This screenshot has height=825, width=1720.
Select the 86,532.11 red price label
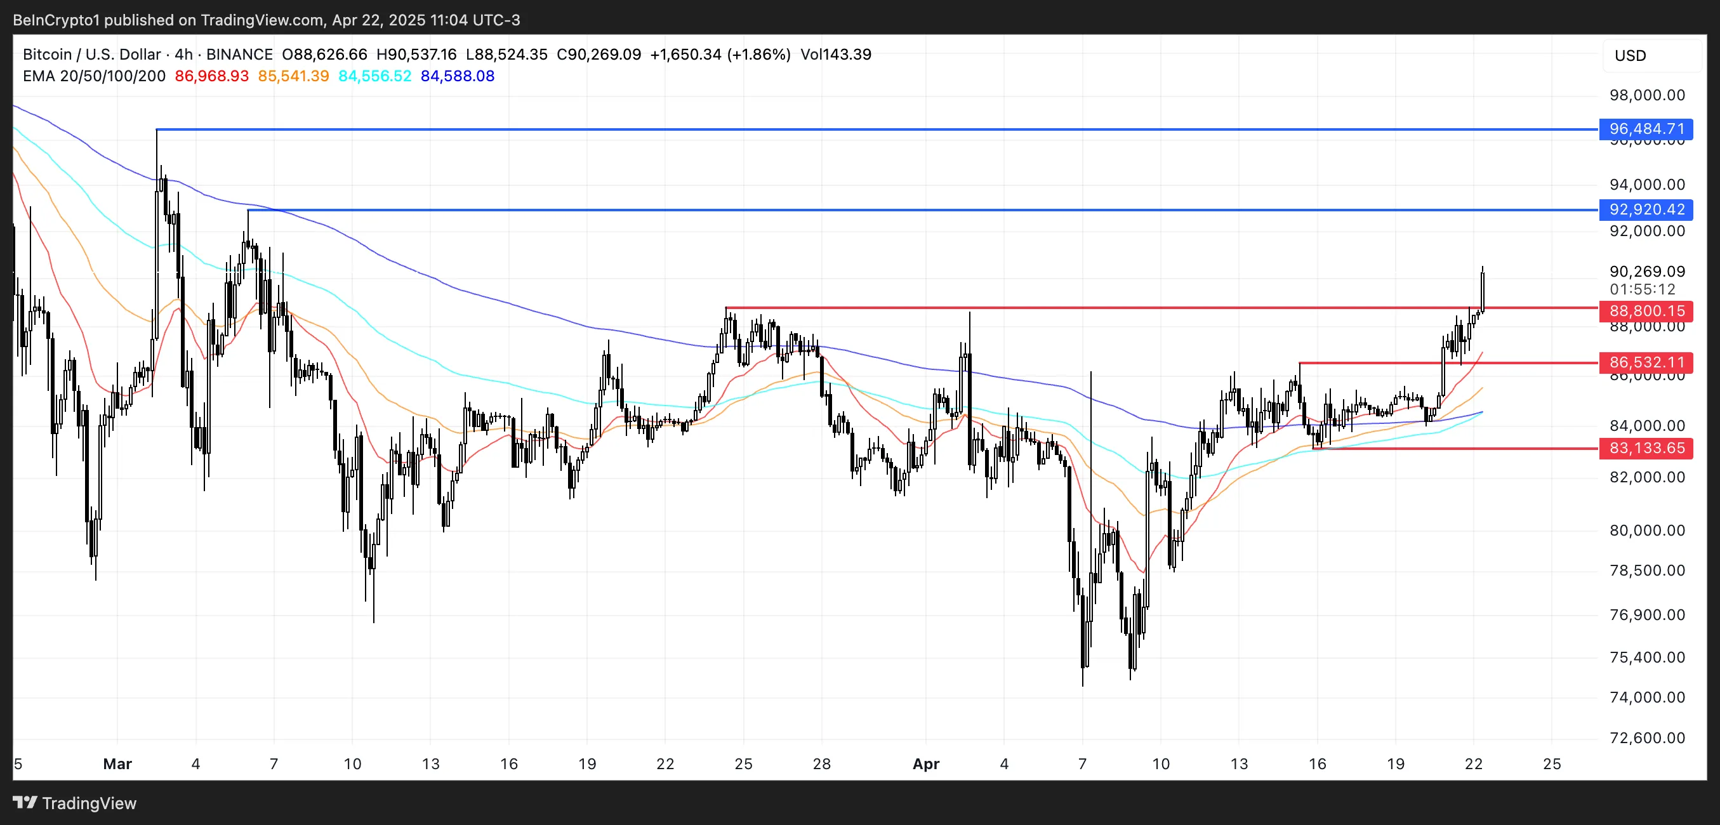pos(1646,362)
